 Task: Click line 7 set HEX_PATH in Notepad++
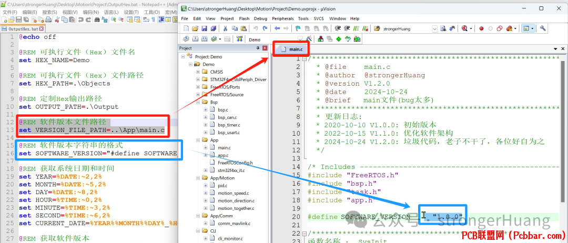[x=65, y=83]
